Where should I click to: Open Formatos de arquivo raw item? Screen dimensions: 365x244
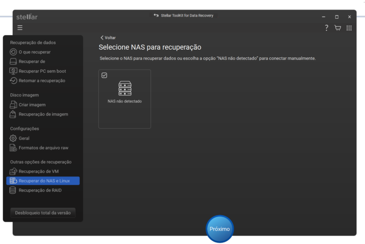click(x=43, y=148)
